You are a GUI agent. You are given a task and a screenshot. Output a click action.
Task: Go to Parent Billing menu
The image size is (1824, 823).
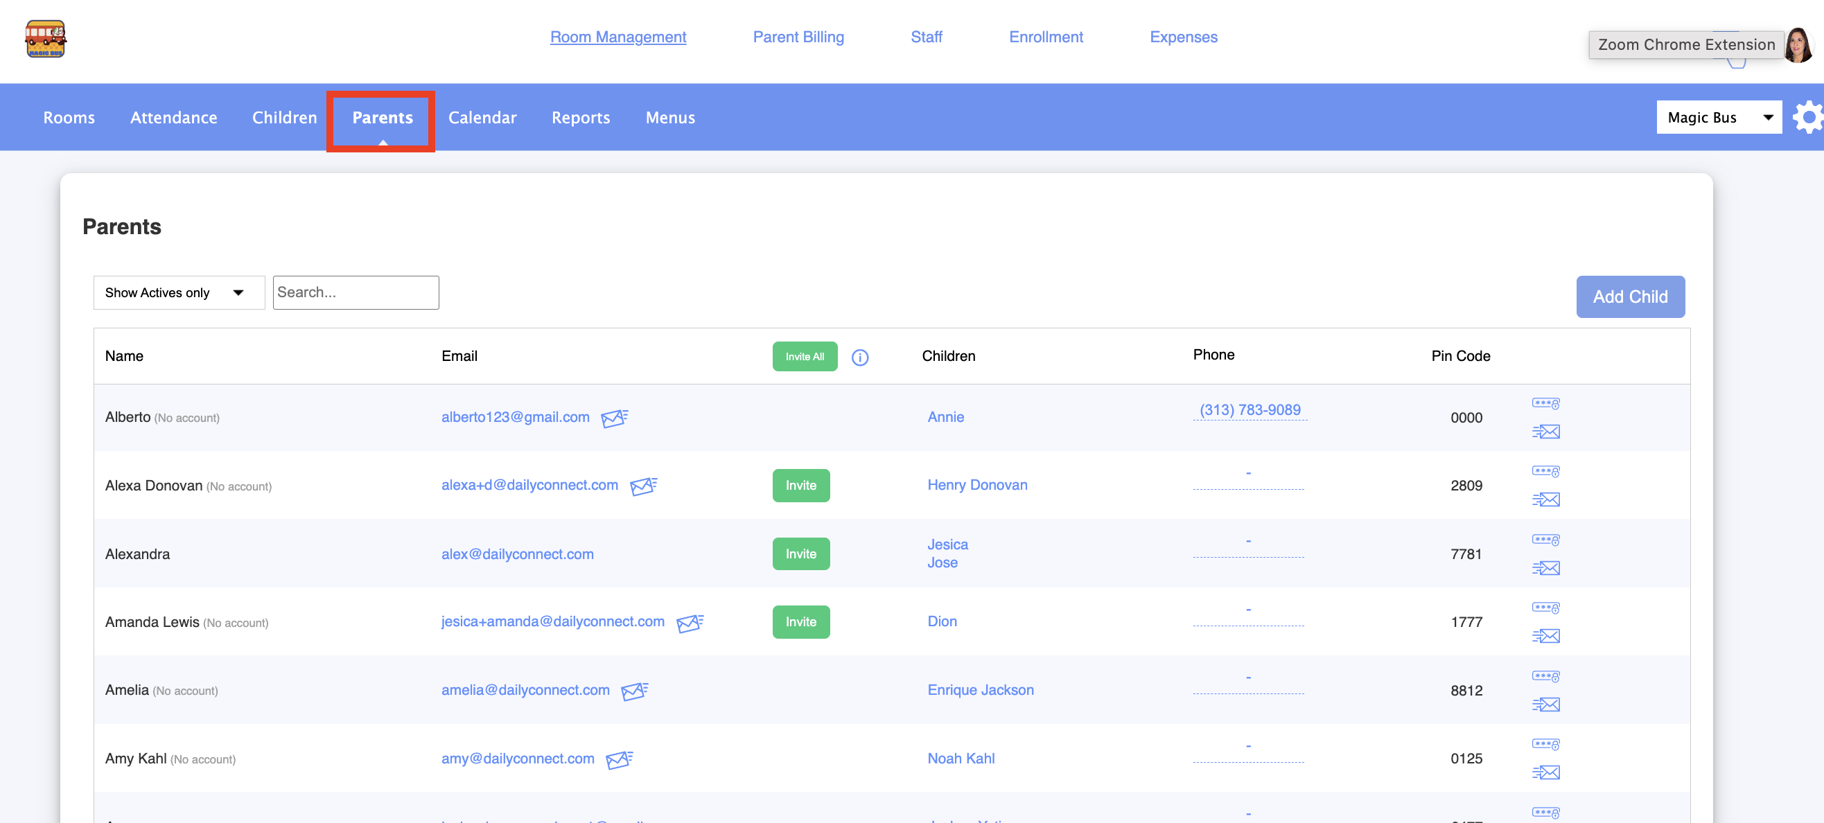[x=798, y=37]
